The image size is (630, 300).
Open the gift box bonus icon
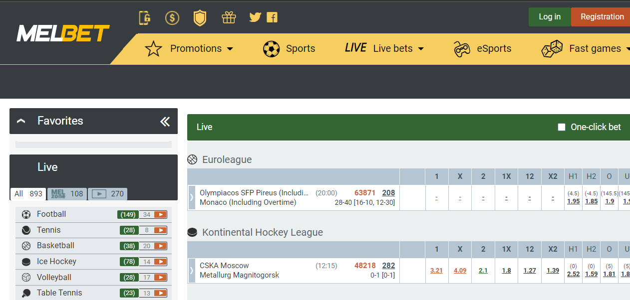[x=229, y=18]
